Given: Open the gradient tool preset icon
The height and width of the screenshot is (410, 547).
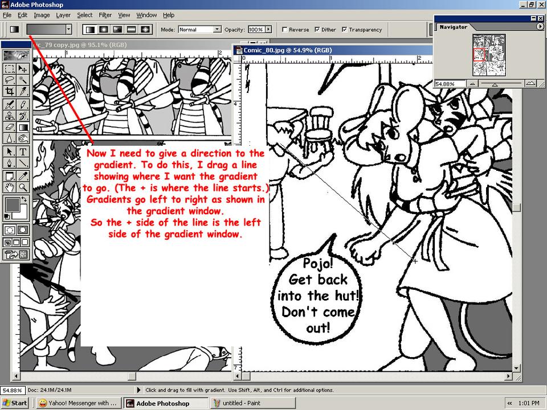Looking at the screenshot, I should click(x=14, y=29).
